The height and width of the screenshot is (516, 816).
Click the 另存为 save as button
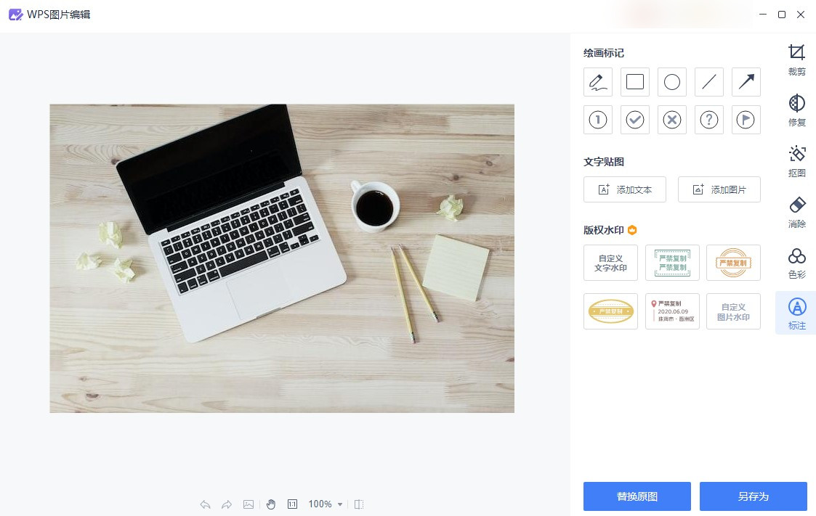tap(753, 496)
